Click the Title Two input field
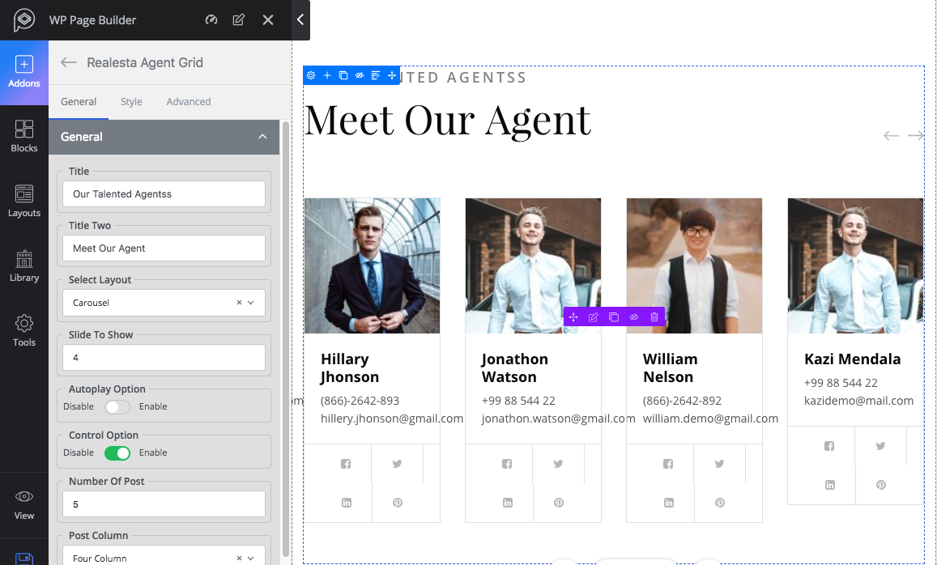Screen dimensions: 937x565 [164, 248]
